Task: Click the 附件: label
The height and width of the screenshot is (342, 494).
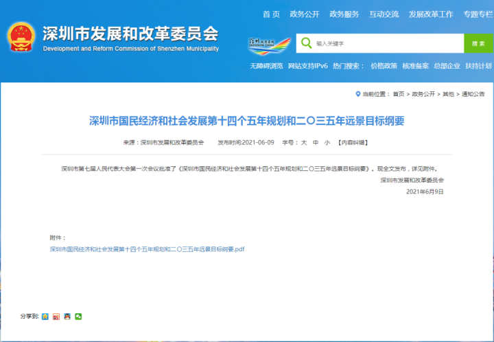Action: (x=58, y=238)
